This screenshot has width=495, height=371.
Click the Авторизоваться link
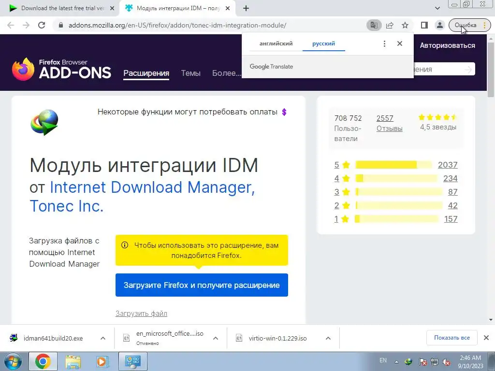447,45
